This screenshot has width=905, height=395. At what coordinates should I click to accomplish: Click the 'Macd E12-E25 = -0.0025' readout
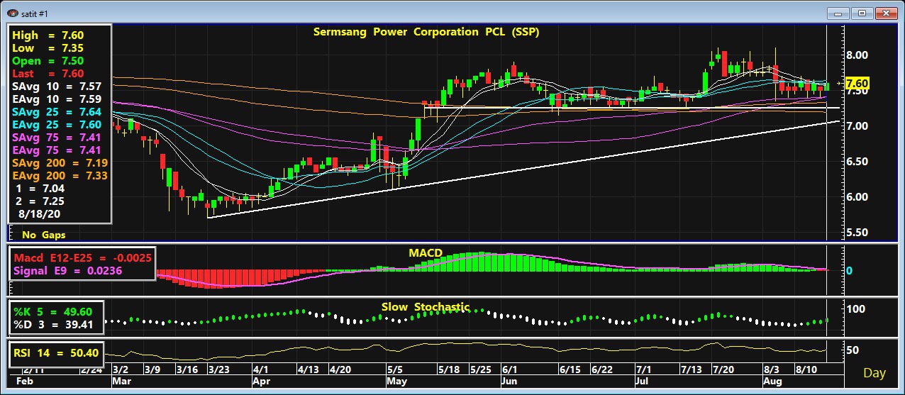[83, 257]
